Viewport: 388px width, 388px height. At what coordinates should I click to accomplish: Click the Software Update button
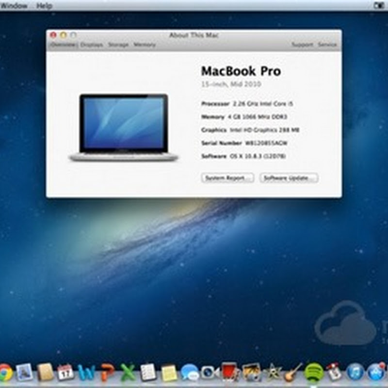[x=289, y=178]
